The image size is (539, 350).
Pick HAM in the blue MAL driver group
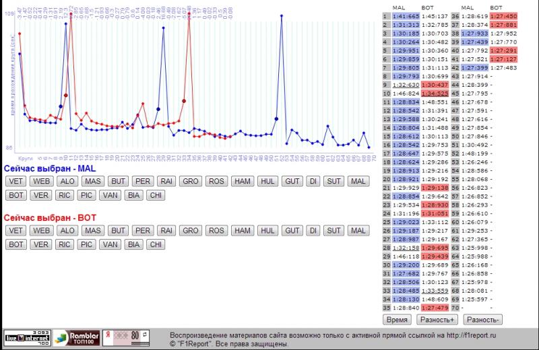242,181
